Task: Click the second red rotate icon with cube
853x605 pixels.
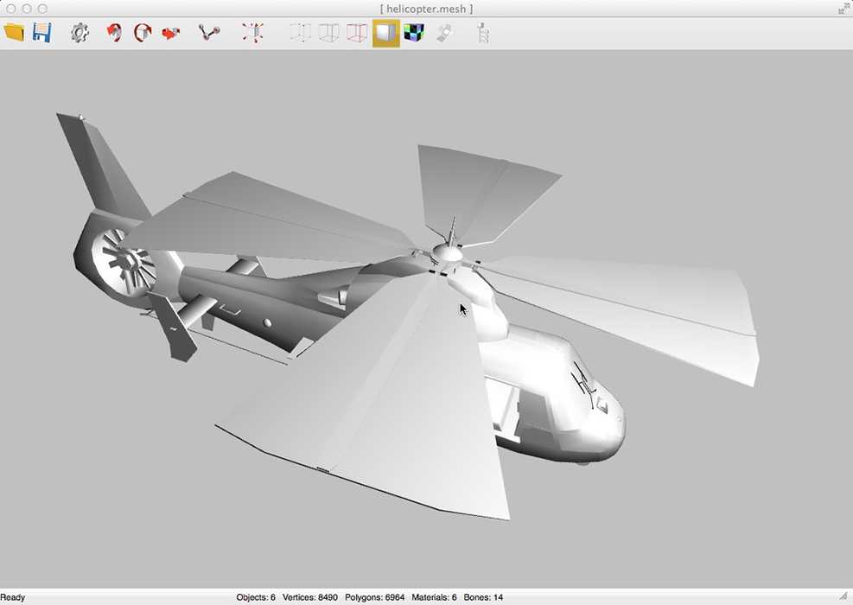Action: (x=143, y=34)
